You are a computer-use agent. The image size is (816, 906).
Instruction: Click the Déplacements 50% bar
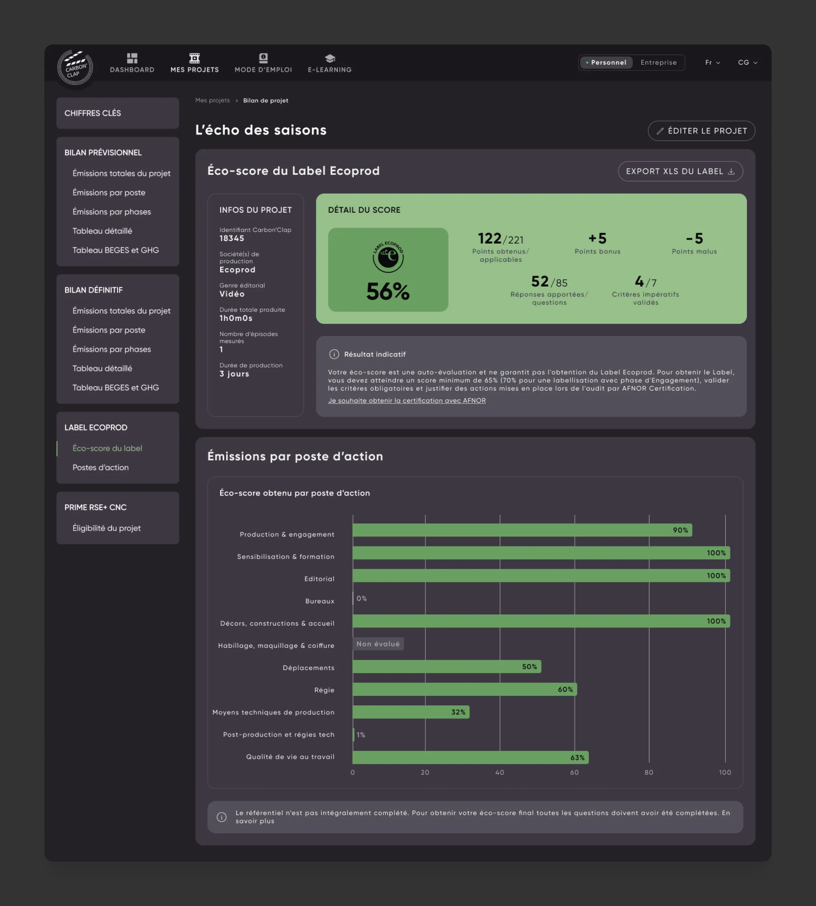click(447, 666)
